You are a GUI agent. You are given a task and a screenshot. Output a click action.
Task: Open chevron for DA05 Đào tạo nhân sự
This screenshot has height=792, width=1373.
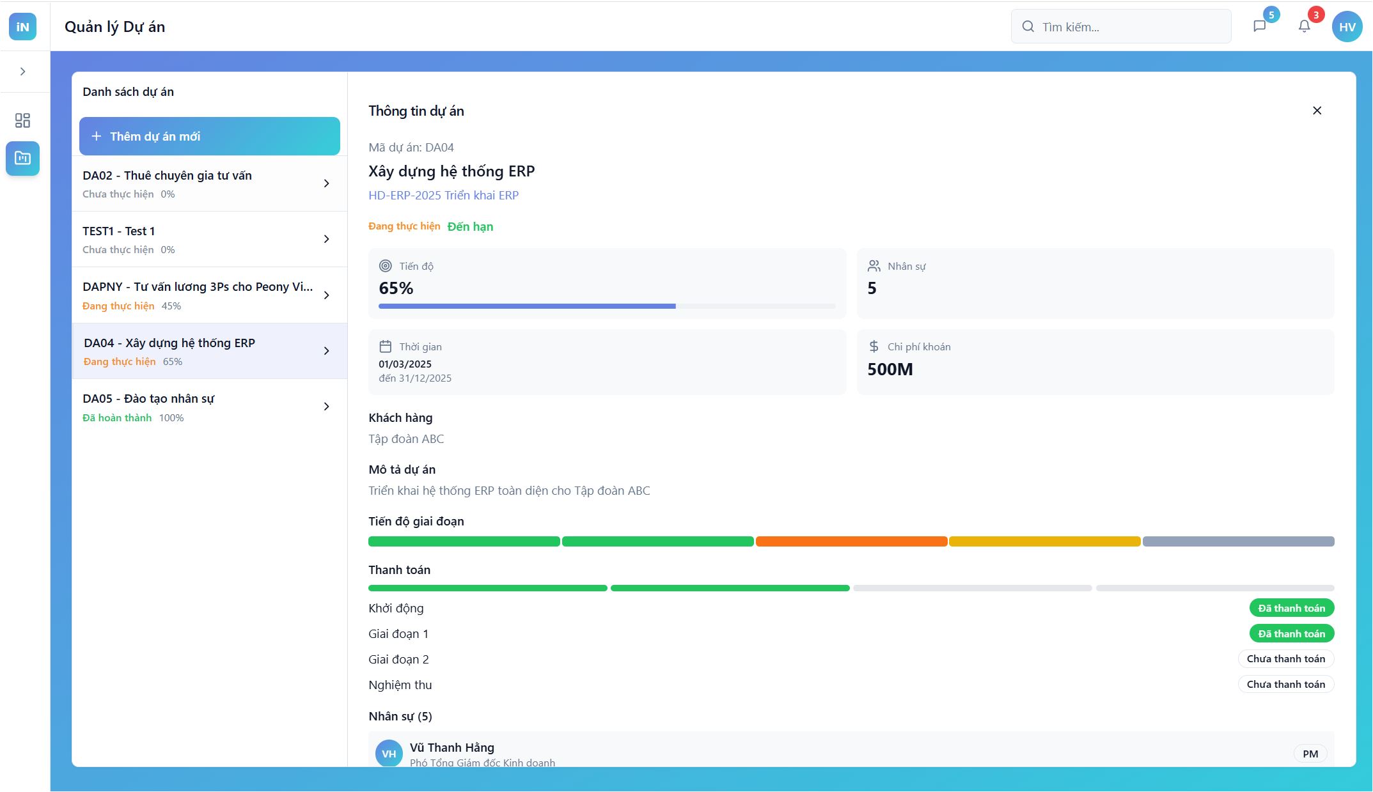326,407
